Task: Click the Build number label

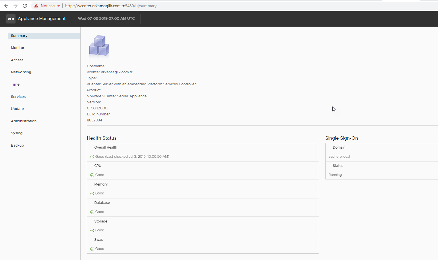Action: 98,114
